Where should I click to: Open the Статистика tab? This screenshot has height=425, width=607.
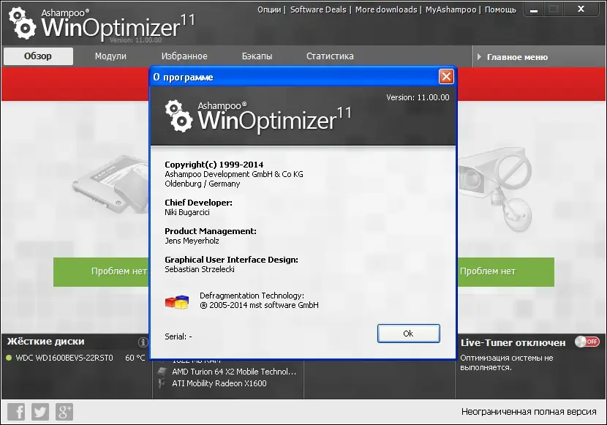[330, 56]
